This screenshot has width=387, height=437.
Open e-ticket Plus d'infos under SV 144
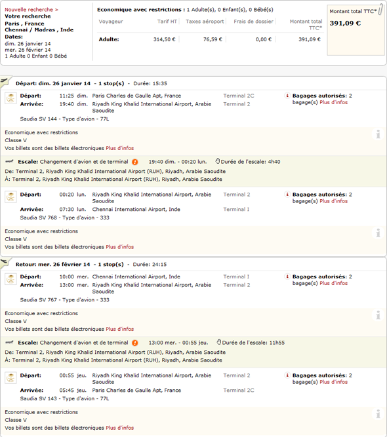(119, 148)
